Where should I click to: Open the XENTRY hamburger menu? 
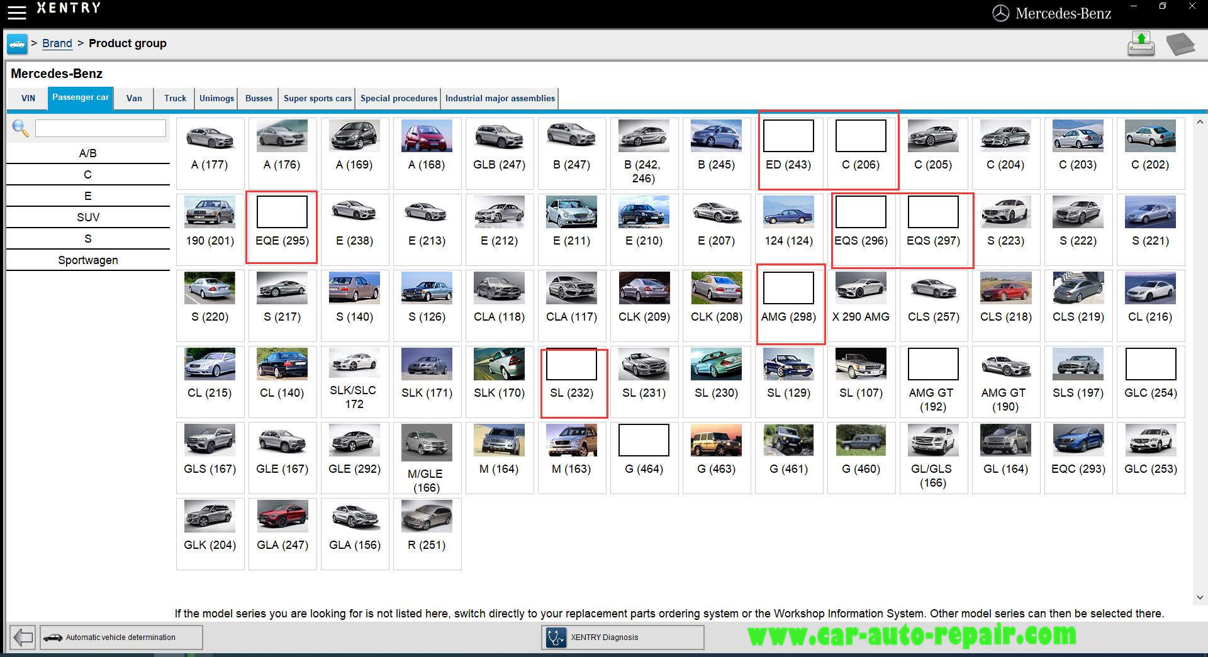click(17, 11)
